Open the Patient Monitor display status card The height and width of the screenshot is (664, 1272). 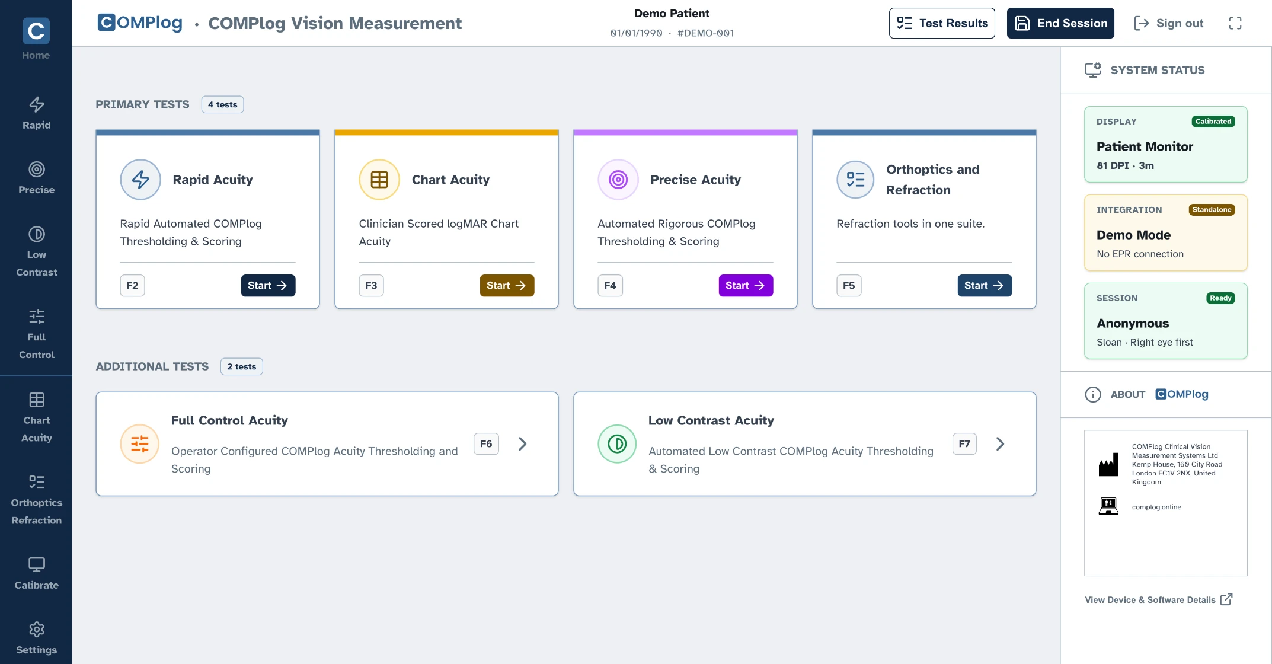[x=1165, y=144]
